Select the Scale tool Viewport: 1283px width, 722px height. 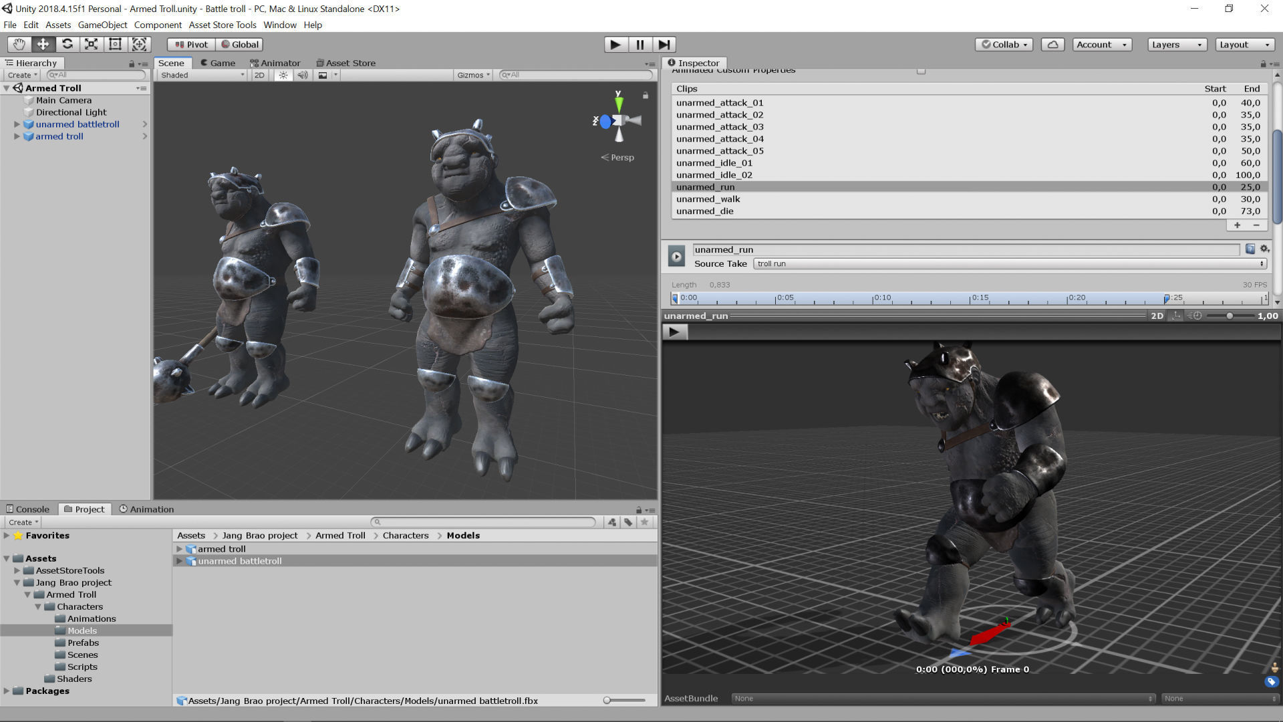point(91,44)
